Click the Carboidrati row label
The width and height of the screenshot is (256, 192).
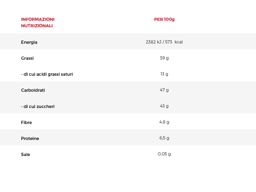[x=33, y=90]
